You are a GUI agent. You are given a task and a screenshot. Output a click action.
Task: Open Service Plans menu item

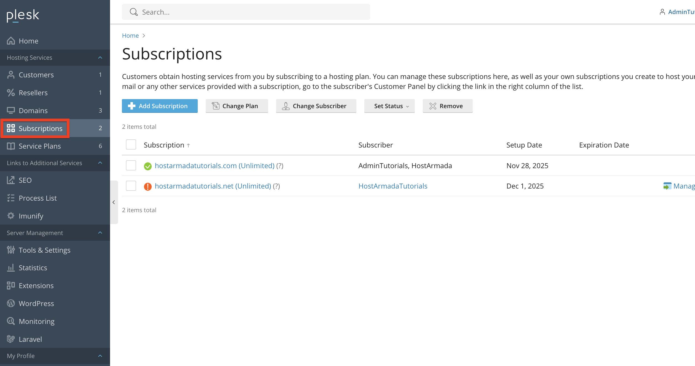pyautogui.click(x=55, y=146)
